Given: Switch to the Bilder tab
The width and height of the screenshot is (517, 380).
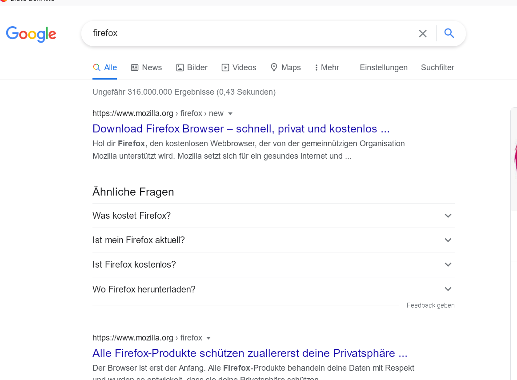Looking at the screenshot, I should [192, 68].
